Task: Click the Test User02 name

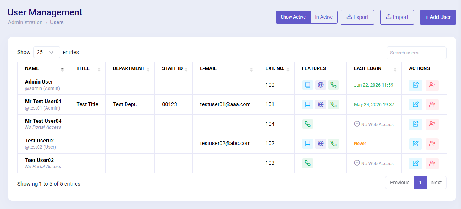Action: tap(39, 141)
